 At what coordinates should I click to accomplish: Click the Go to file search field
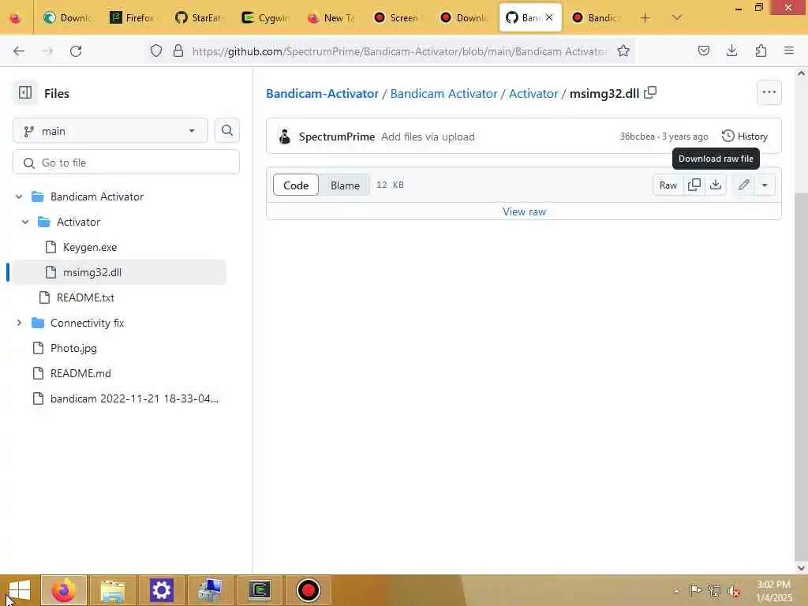coord(126,163)
